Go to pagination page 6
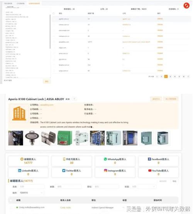This screenshot has height=214, width=193. coord(184,76)
